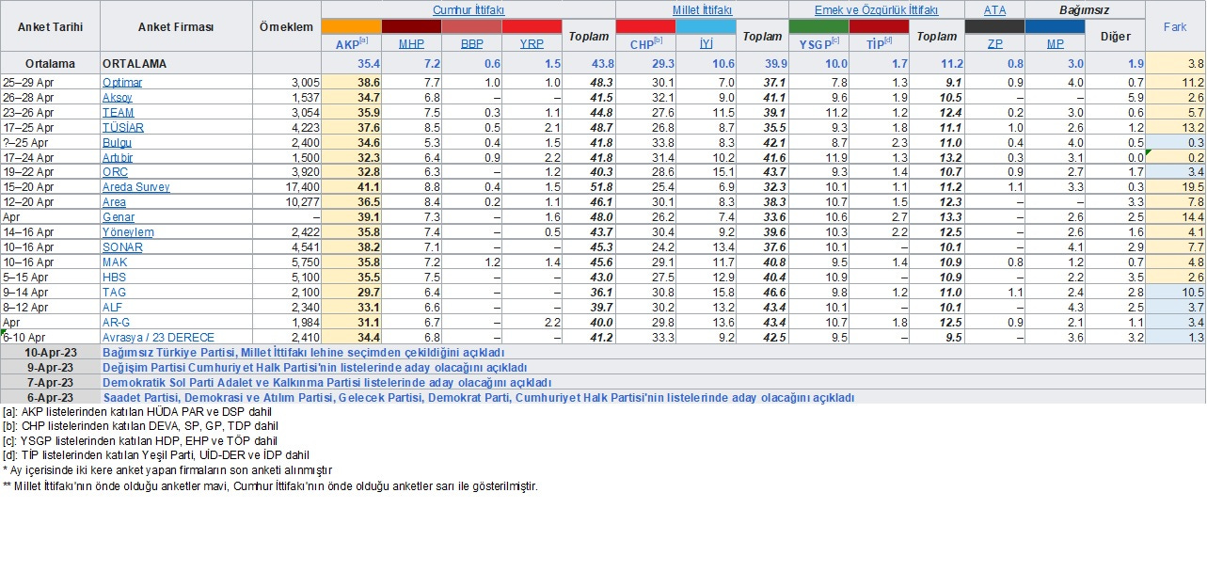Open the HBS polling firm link
The height and width of the screenshot is (572, 1207).
click(115, 278)
